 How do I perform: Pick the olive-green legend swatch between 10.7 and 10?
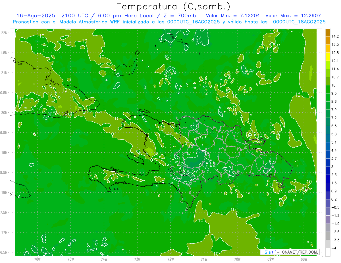[328, 81]
